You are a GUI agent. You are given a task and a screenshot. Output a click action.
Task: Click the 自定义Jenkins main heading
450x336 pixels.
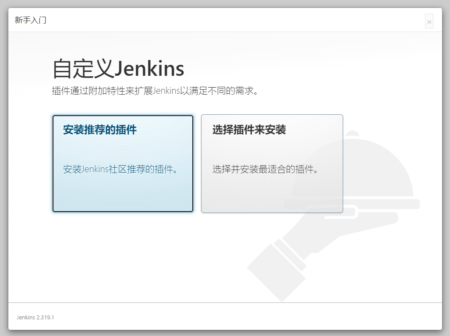pyautogui.click(x=118, y=69)
